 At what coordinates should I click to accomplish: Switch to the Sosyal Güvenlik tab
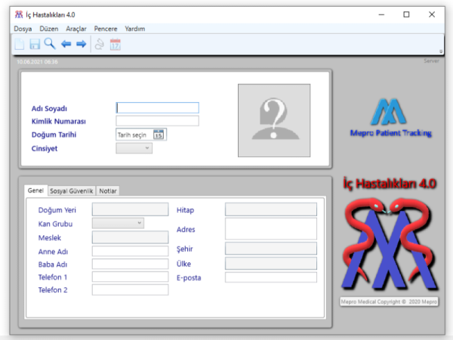tap(72, 191)
